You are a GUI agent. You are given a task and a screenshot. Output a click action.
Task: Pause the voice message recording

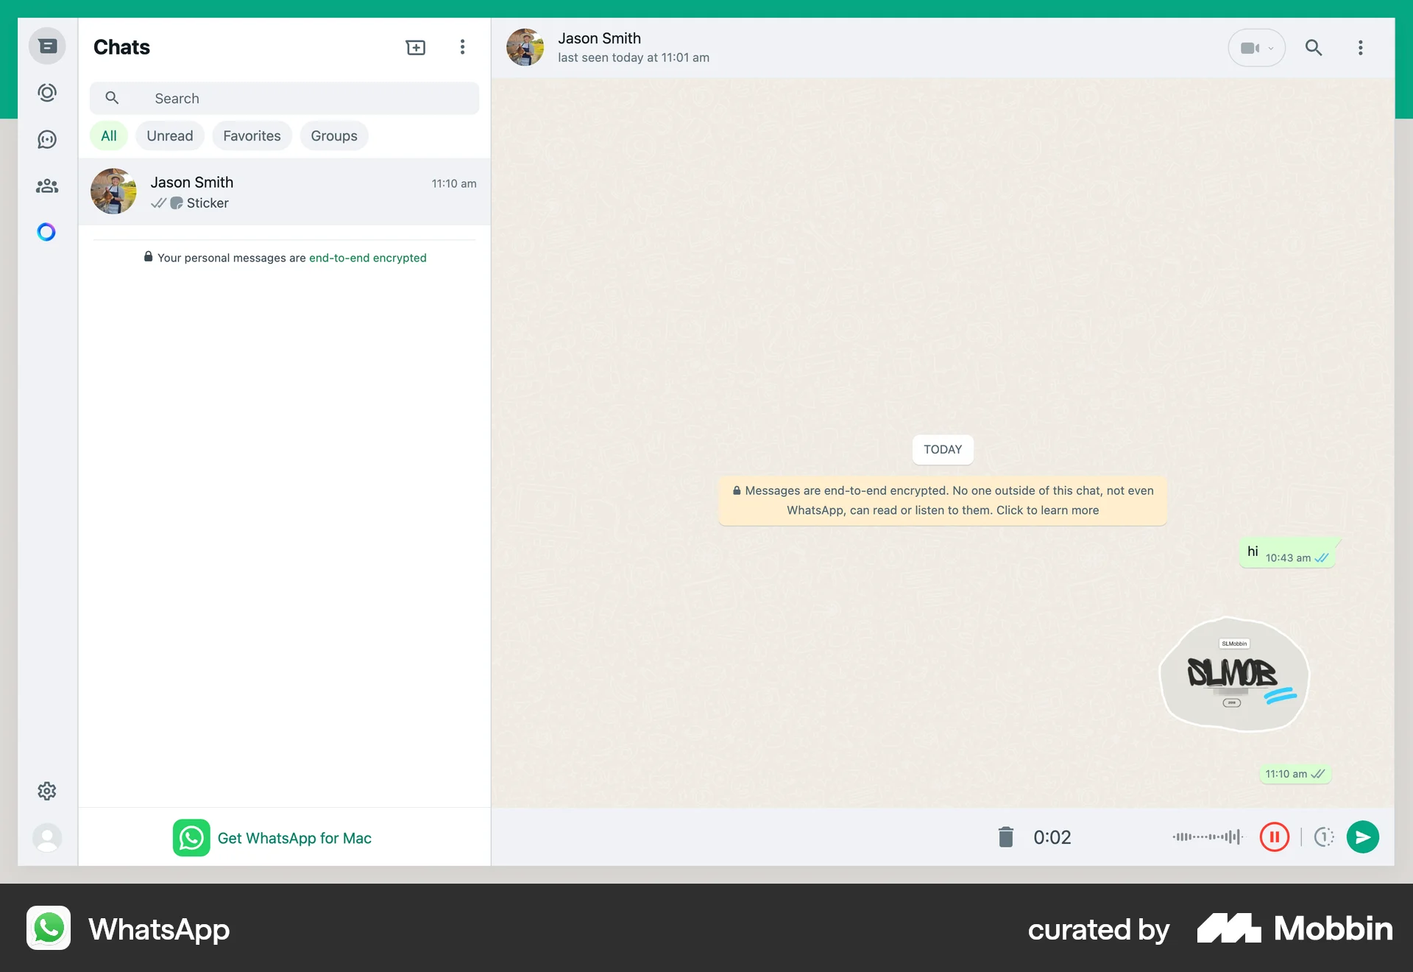[x=1275, y=837]
